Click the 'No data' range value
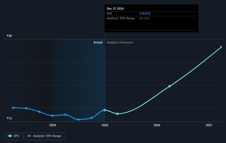Screen dimensions: 226x143 coord(145,18)
